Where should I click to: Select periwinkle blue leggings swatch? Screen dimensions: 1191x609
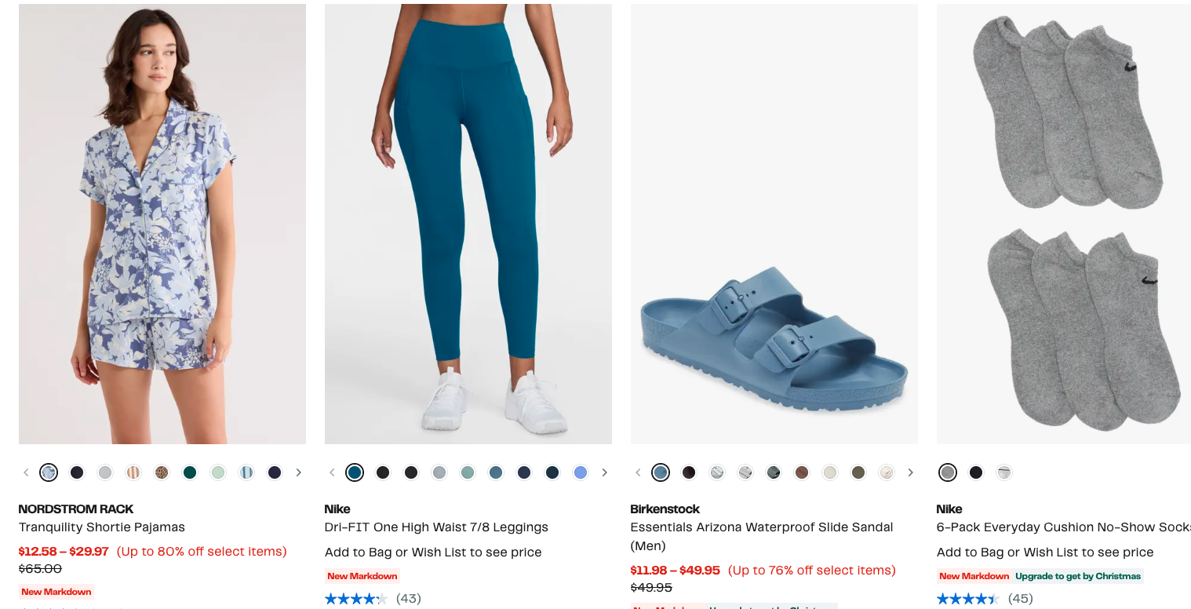(x=581, y=472)
